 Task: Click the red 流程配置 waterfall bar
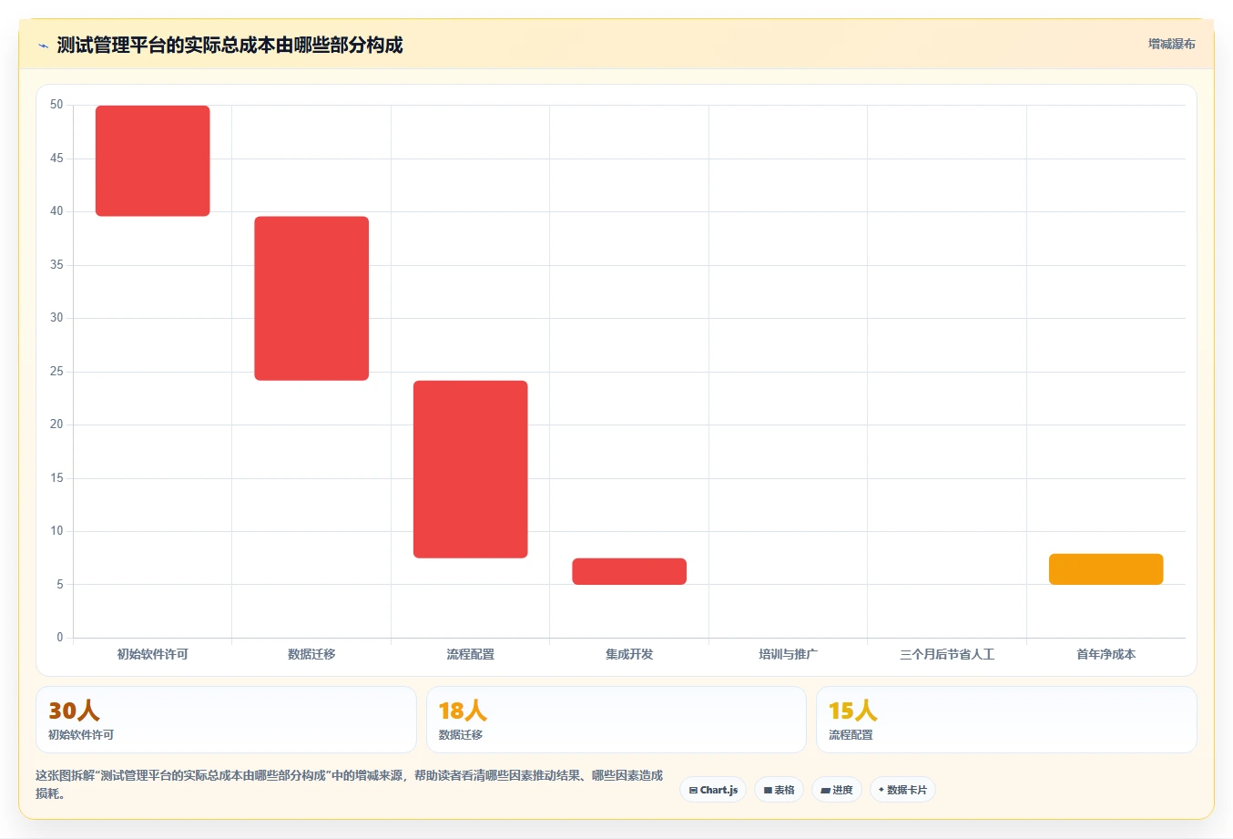(471, 469)
